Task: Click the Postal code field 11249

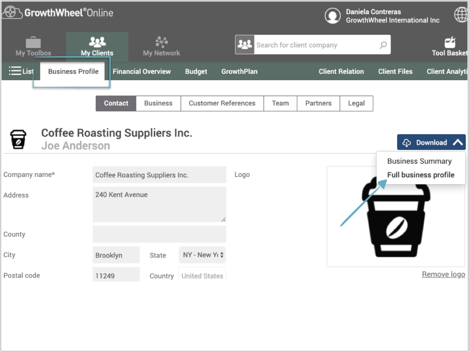Action: (x=116, y=275)
